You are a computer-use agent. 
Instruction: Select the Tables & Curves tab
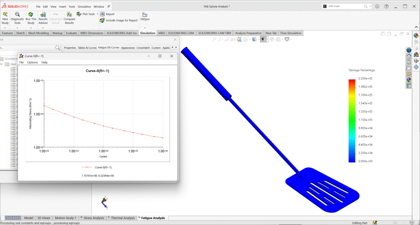(87, 48)
